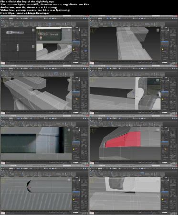This screenshot has height=215, width=178.
Task: Click the 'Video: h264, yuv420p' info line
Action: tap(35, 10)
